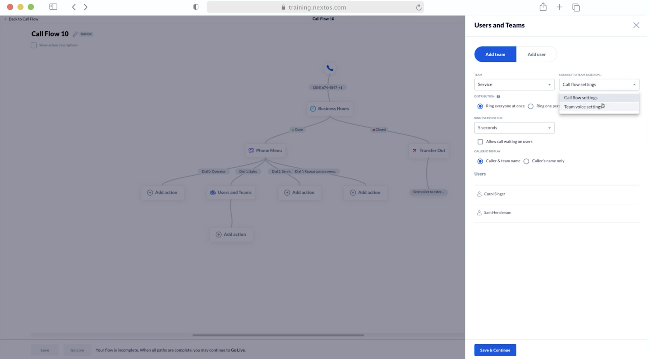Select Caller's name only display option
The image size is (647, 359).
pos(526,160)
